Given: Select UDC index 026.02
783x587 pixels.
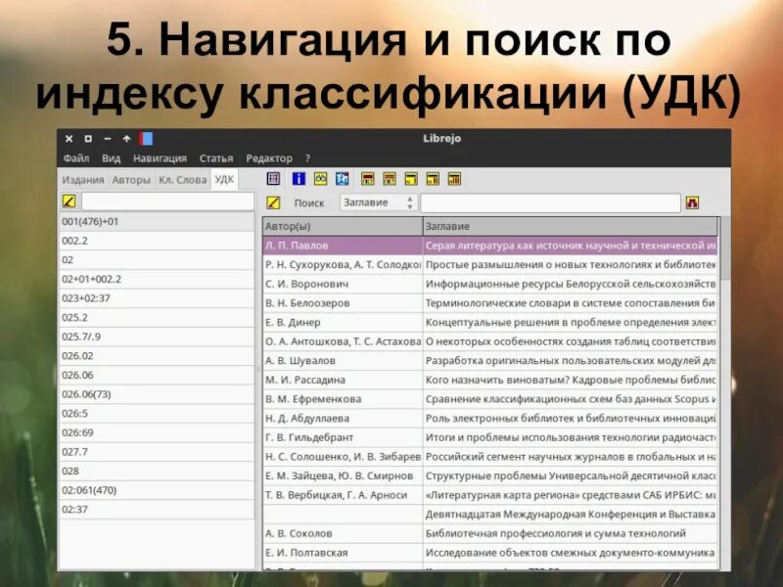Looking at the screenshot, I should (x=157, y=356).
